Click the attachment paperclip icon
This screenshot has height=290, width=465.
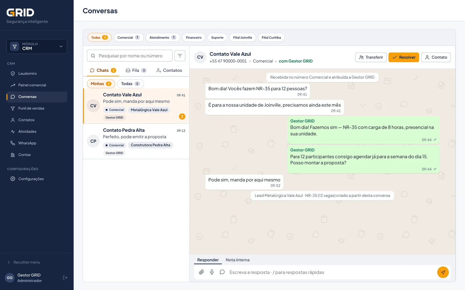point(201,272)
